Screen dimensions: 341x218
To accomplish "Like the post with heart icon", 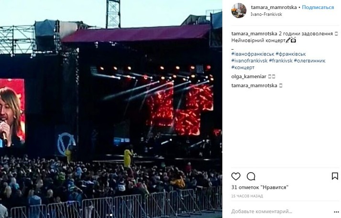I will pyautogui.click(x=236, y=176).
